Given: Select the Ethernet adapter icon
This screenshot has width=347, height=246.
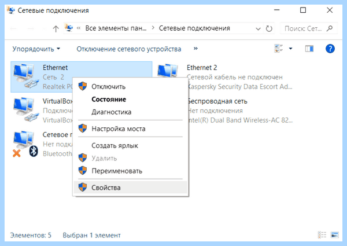Looking at the screenshot, I should pos(25,76).
